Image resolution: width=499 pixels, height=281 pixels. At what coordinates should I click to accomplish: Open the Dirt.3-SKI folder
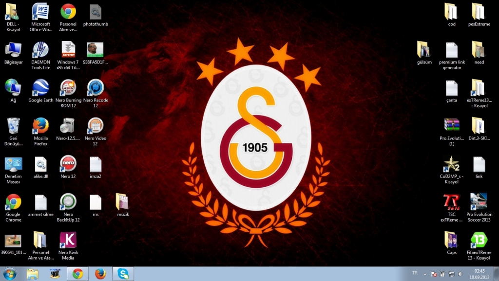coord(479,129)
